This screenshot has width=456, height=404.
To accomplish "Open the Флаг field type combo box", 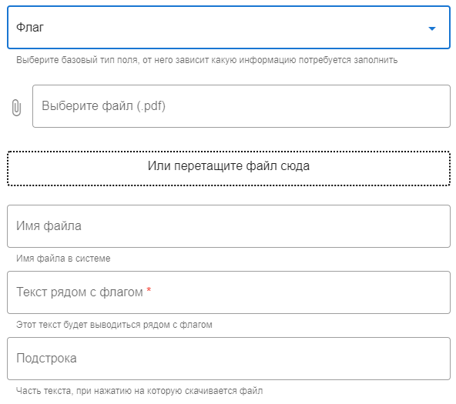I will 229,27.
